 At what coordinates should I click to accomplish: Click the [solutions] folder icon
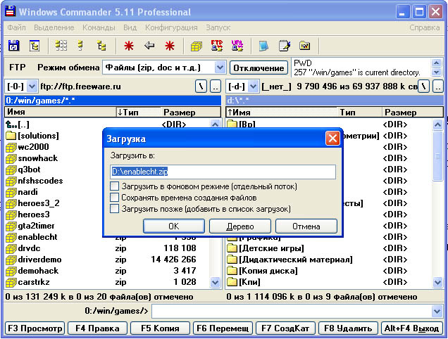tap(11, 135)
